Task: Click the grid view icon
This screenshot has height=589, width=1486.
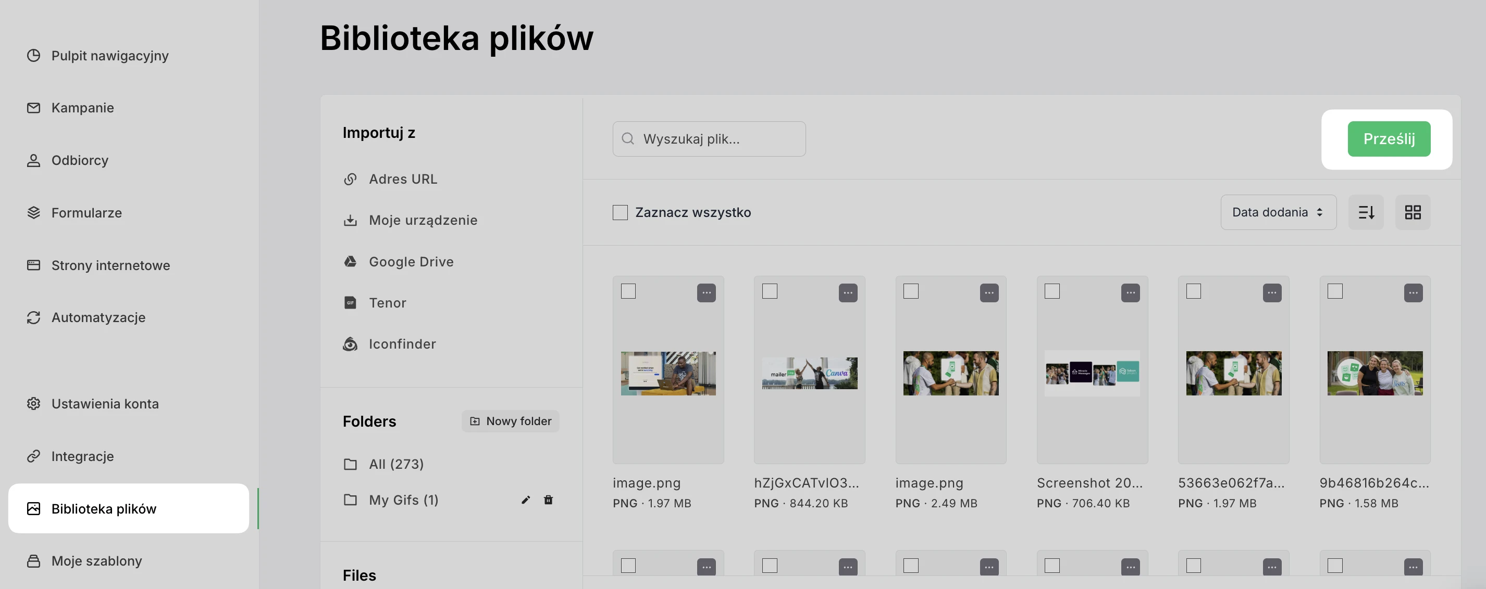Action: (1412, 212)
